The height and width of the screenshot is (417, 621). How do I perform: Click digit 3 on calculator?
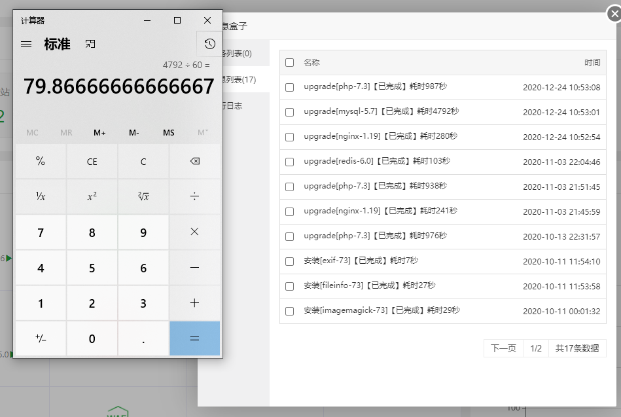[x=143, y=303]
